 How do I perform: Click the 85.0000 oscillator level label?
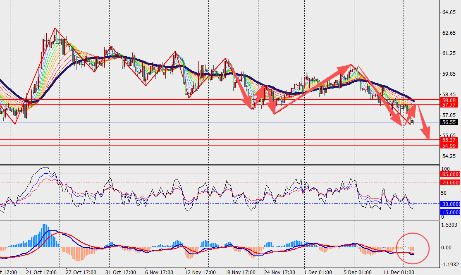tap(451, 174)
